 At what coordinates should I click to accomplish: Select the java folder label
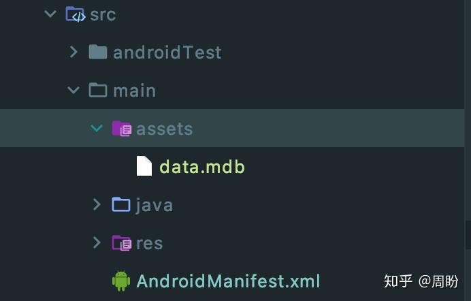click(x=155, y=205)
